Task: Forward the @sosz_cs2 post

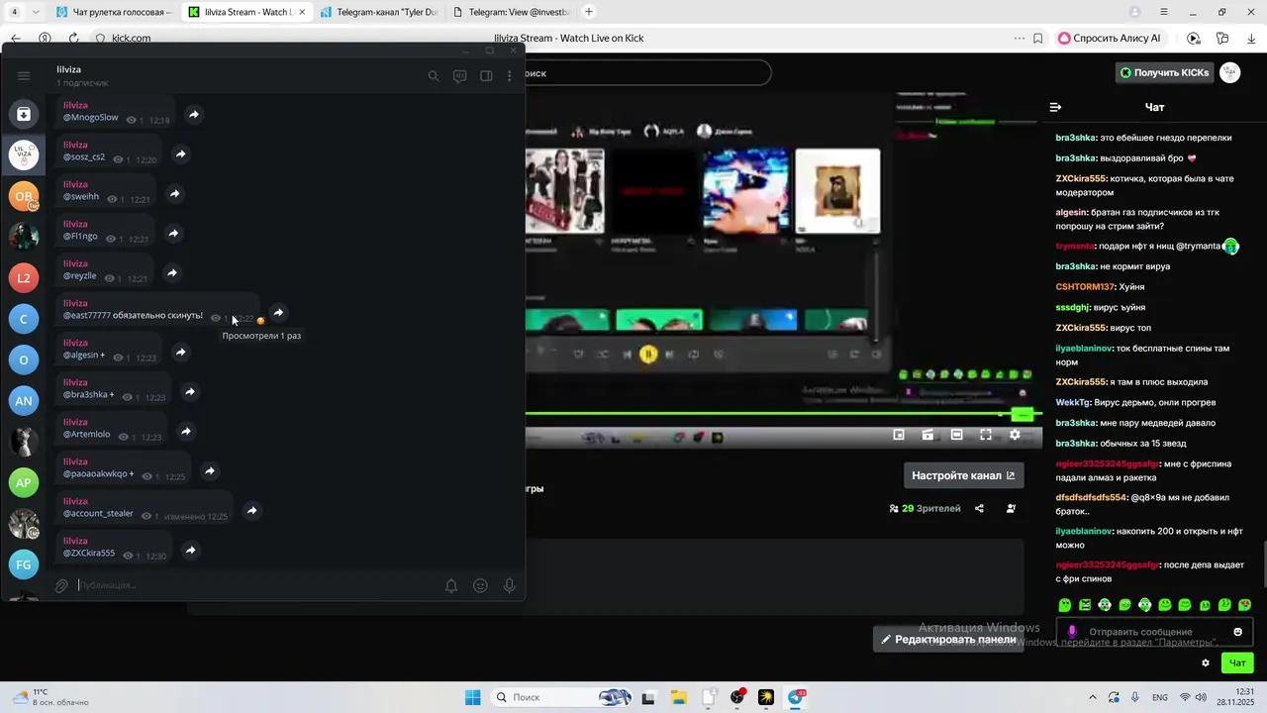Action: click(181, 154)
